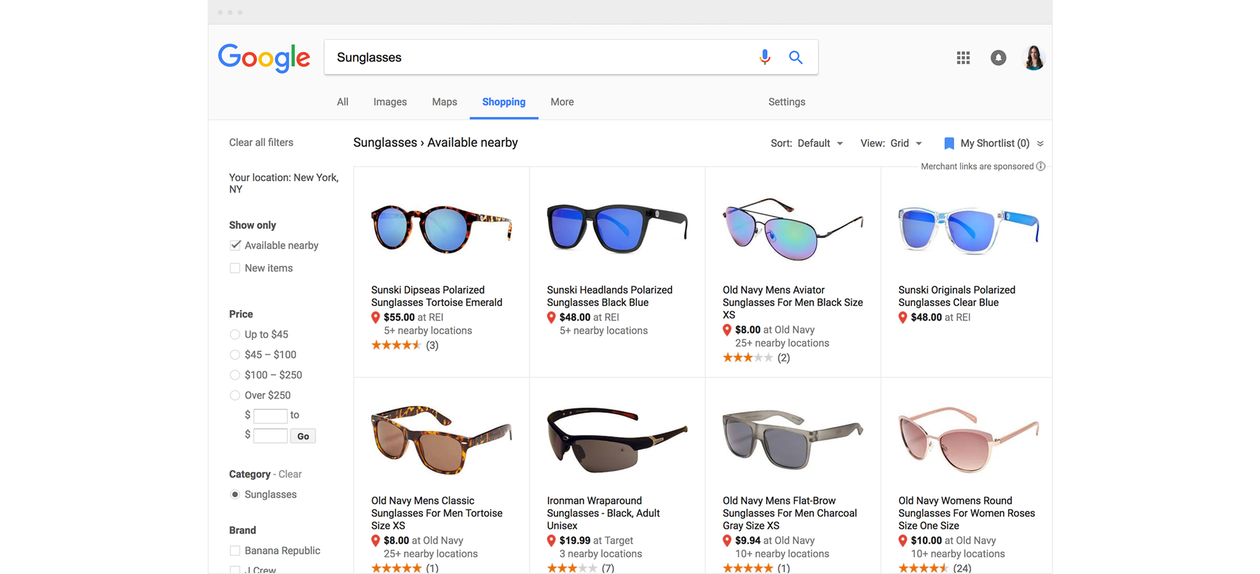Select the Up to $45 price option
The width and height of the screenshot is (1260, 574).
(234, 334)
